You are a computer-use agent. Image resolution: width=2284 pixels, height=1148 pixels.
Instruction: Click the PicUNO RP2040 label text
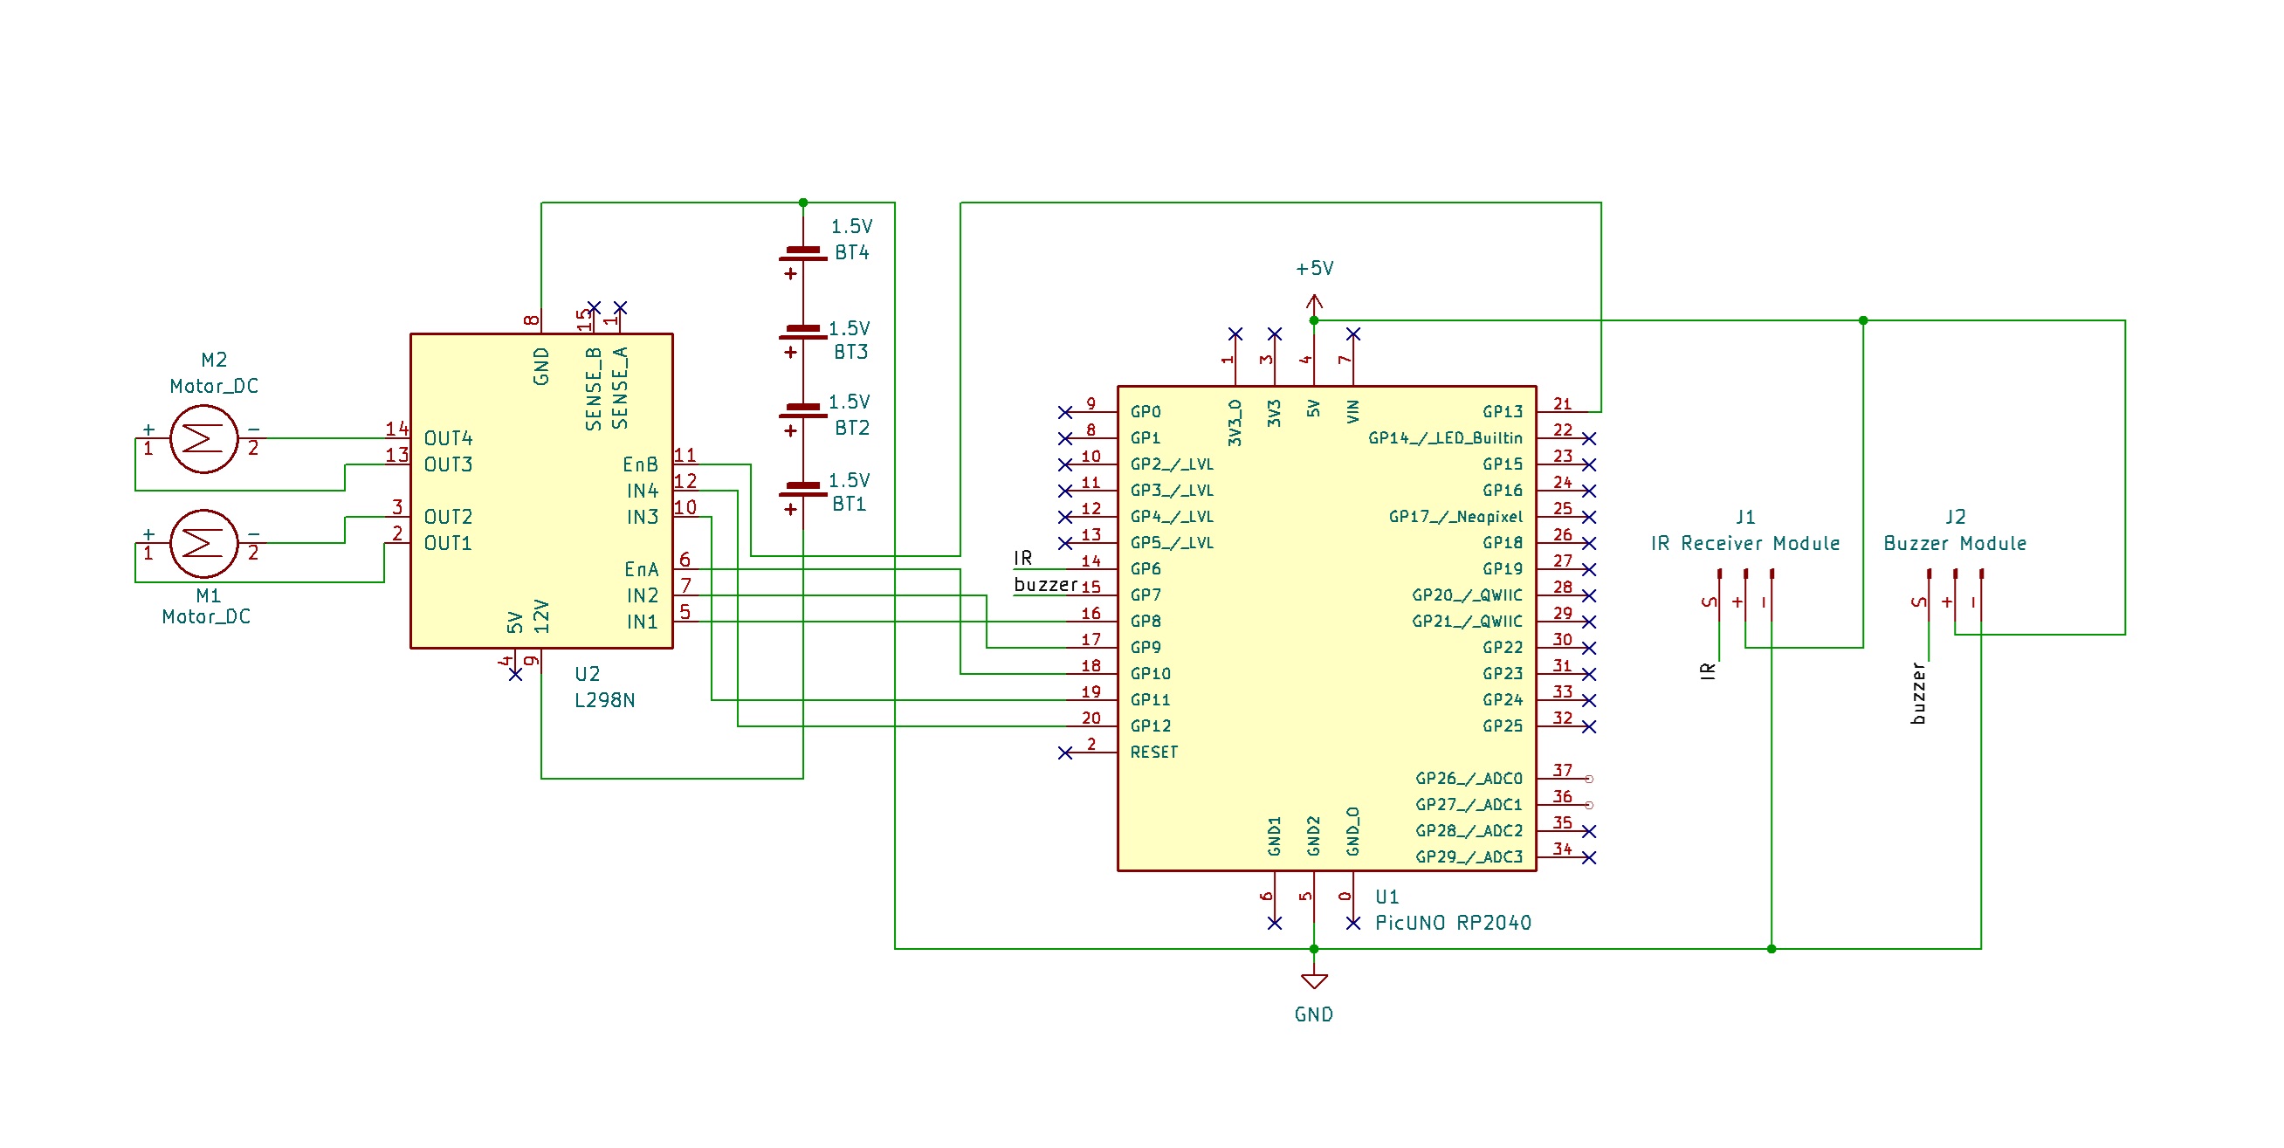coord(1452,923)
